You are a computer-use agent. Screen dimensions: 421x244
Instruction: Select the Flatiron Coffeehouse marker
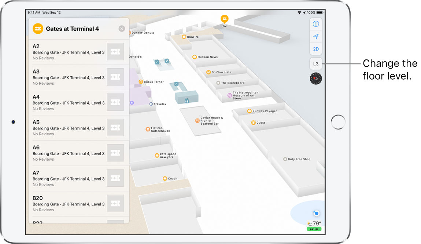click(148, 129)
